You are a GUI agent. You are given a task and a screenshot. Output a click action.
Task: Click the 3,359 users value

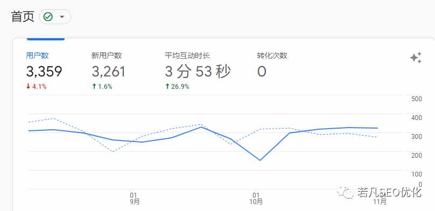[x=44, y=72]
